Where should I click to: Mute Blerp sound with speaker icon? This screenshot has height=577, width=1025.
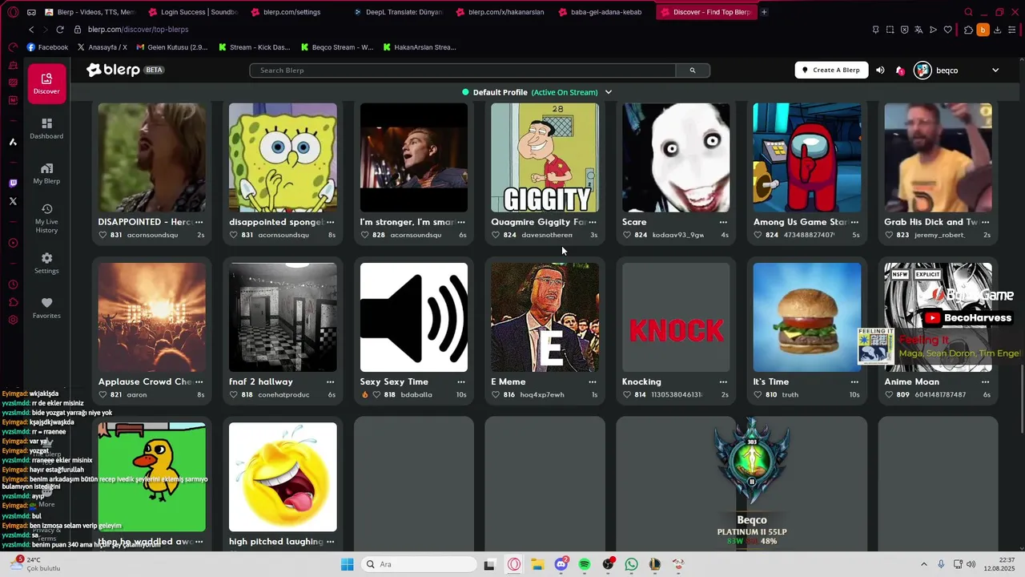880,71
